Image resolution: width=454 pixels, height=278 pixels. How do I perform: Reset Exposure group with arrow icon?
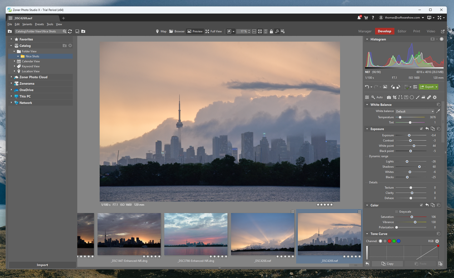427,129
